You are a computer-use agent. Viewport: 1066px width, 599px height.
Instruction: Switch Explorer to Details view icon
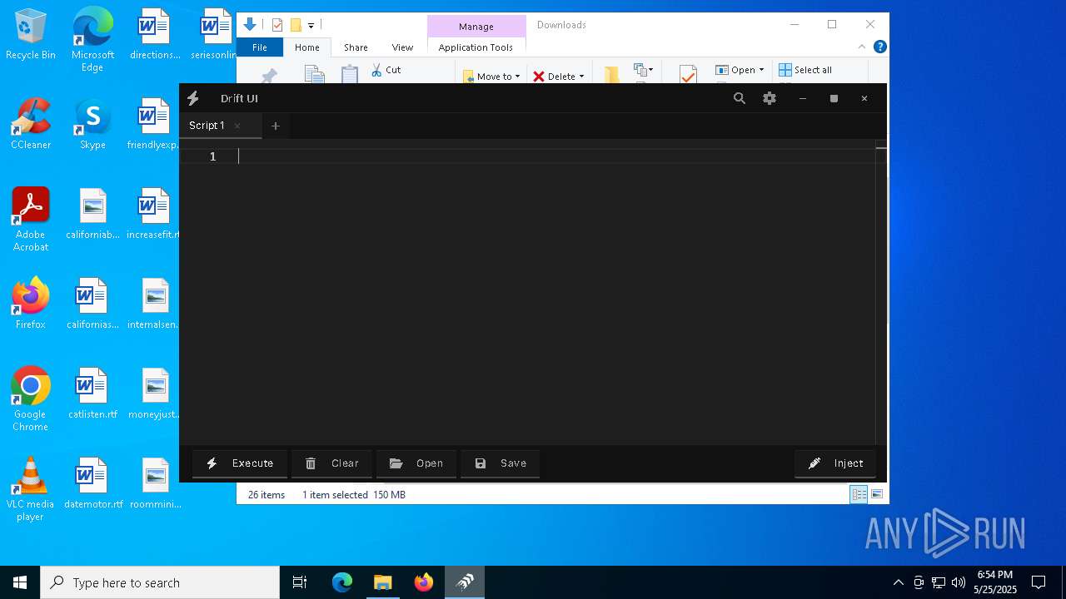[859, 494]
